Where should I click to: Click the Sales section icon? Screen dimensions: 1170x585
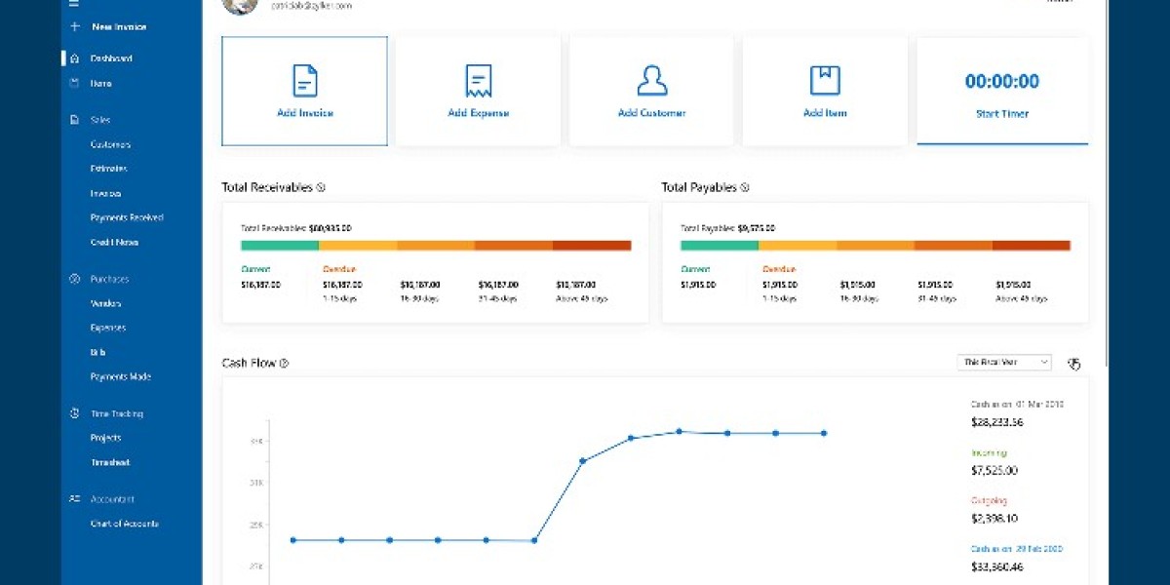[x=74, y=120]
